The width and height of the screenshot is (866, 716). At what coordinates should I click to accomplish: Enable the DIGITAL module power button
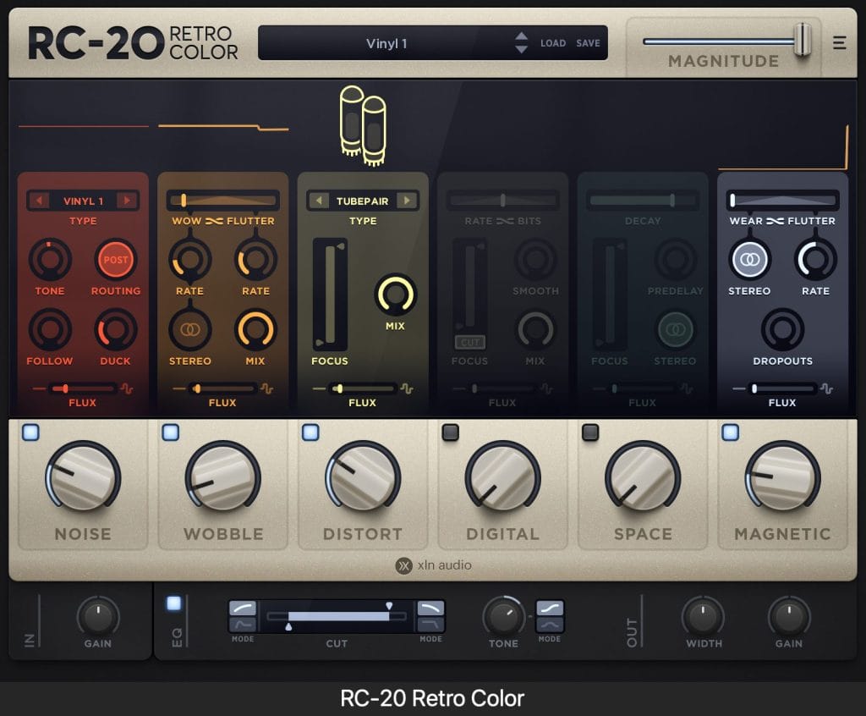450,432
